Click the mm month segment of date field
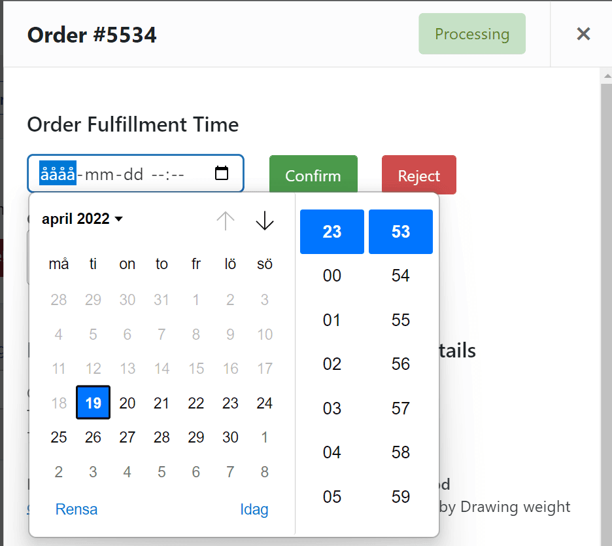The width and height of the screenshot is (612, 546). point(99,174)
